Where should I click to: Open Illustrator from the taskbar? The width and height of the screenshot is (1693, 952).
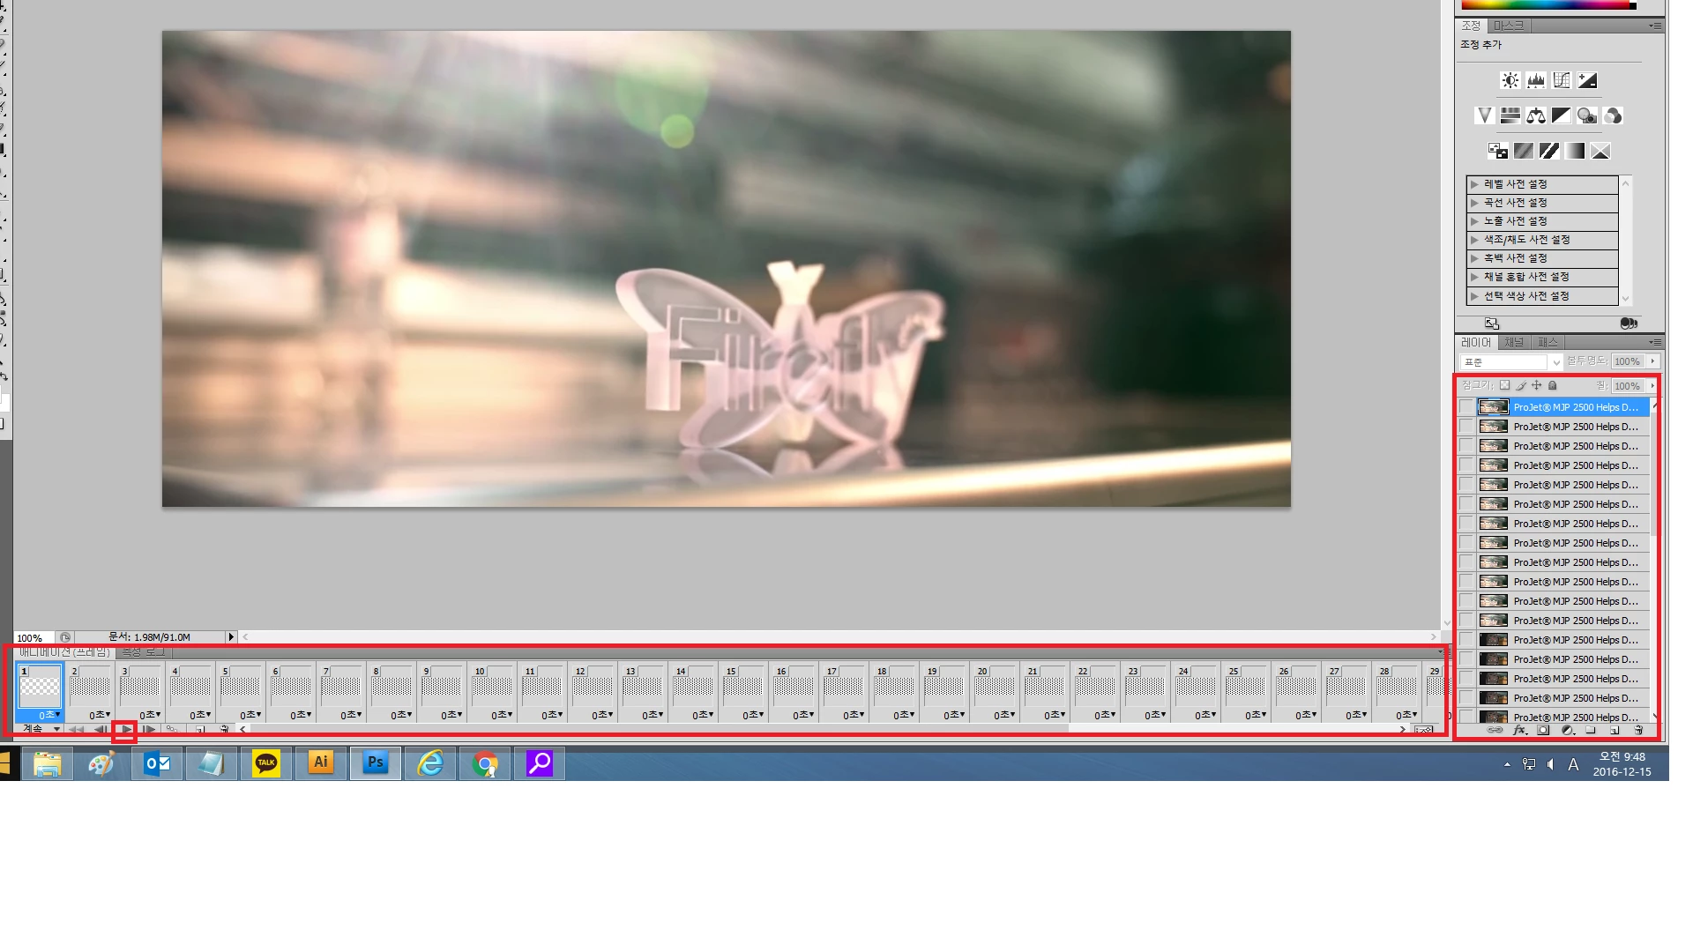(x=321, y=763)
